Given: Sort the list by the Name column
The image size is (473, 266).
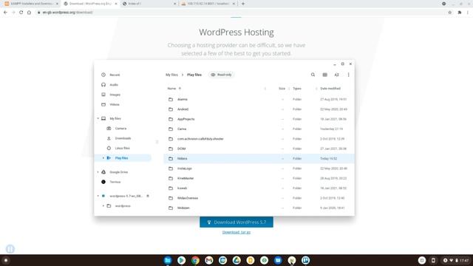Looking at the screenshot, I should pyautogui.click(x=171, y=89).
